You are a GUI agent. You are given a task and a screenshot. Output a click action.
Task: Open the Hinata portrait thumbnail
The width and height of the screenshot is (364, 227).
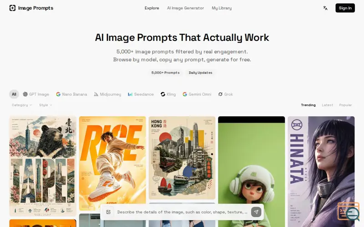(321, 172)
